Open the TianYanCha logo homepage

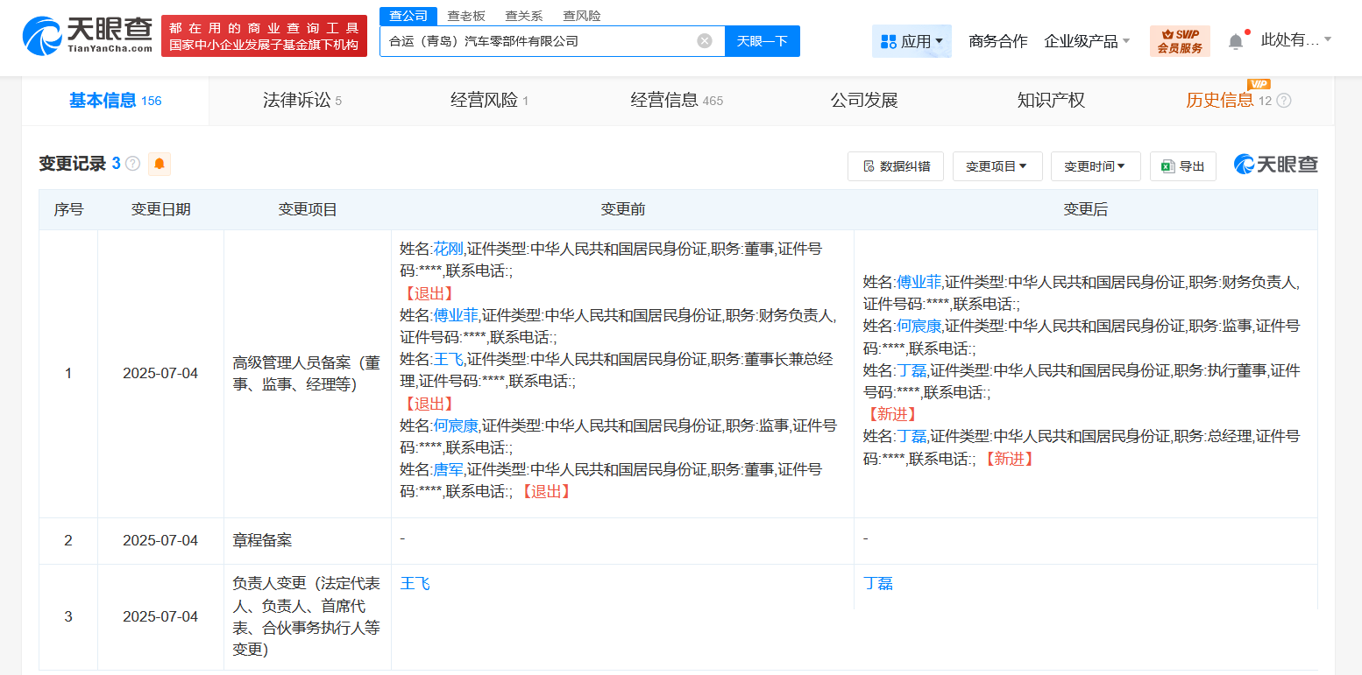point(87,36)
